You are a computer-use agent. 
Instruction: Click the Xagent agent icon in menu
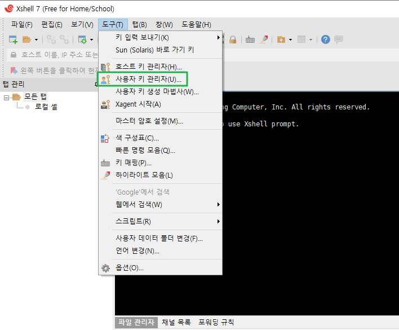click(x=105, y=104)
